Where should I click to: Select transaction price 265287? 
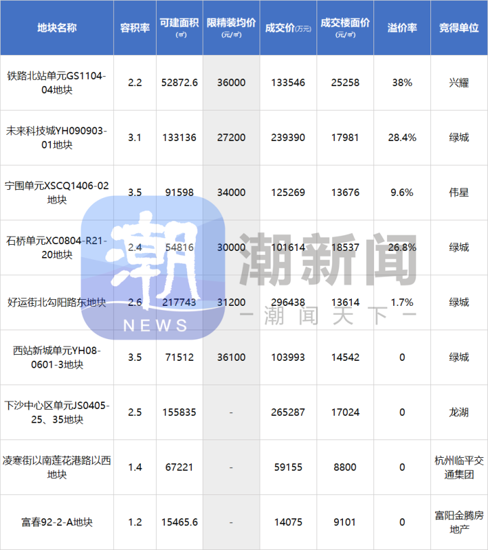(288, 412)
